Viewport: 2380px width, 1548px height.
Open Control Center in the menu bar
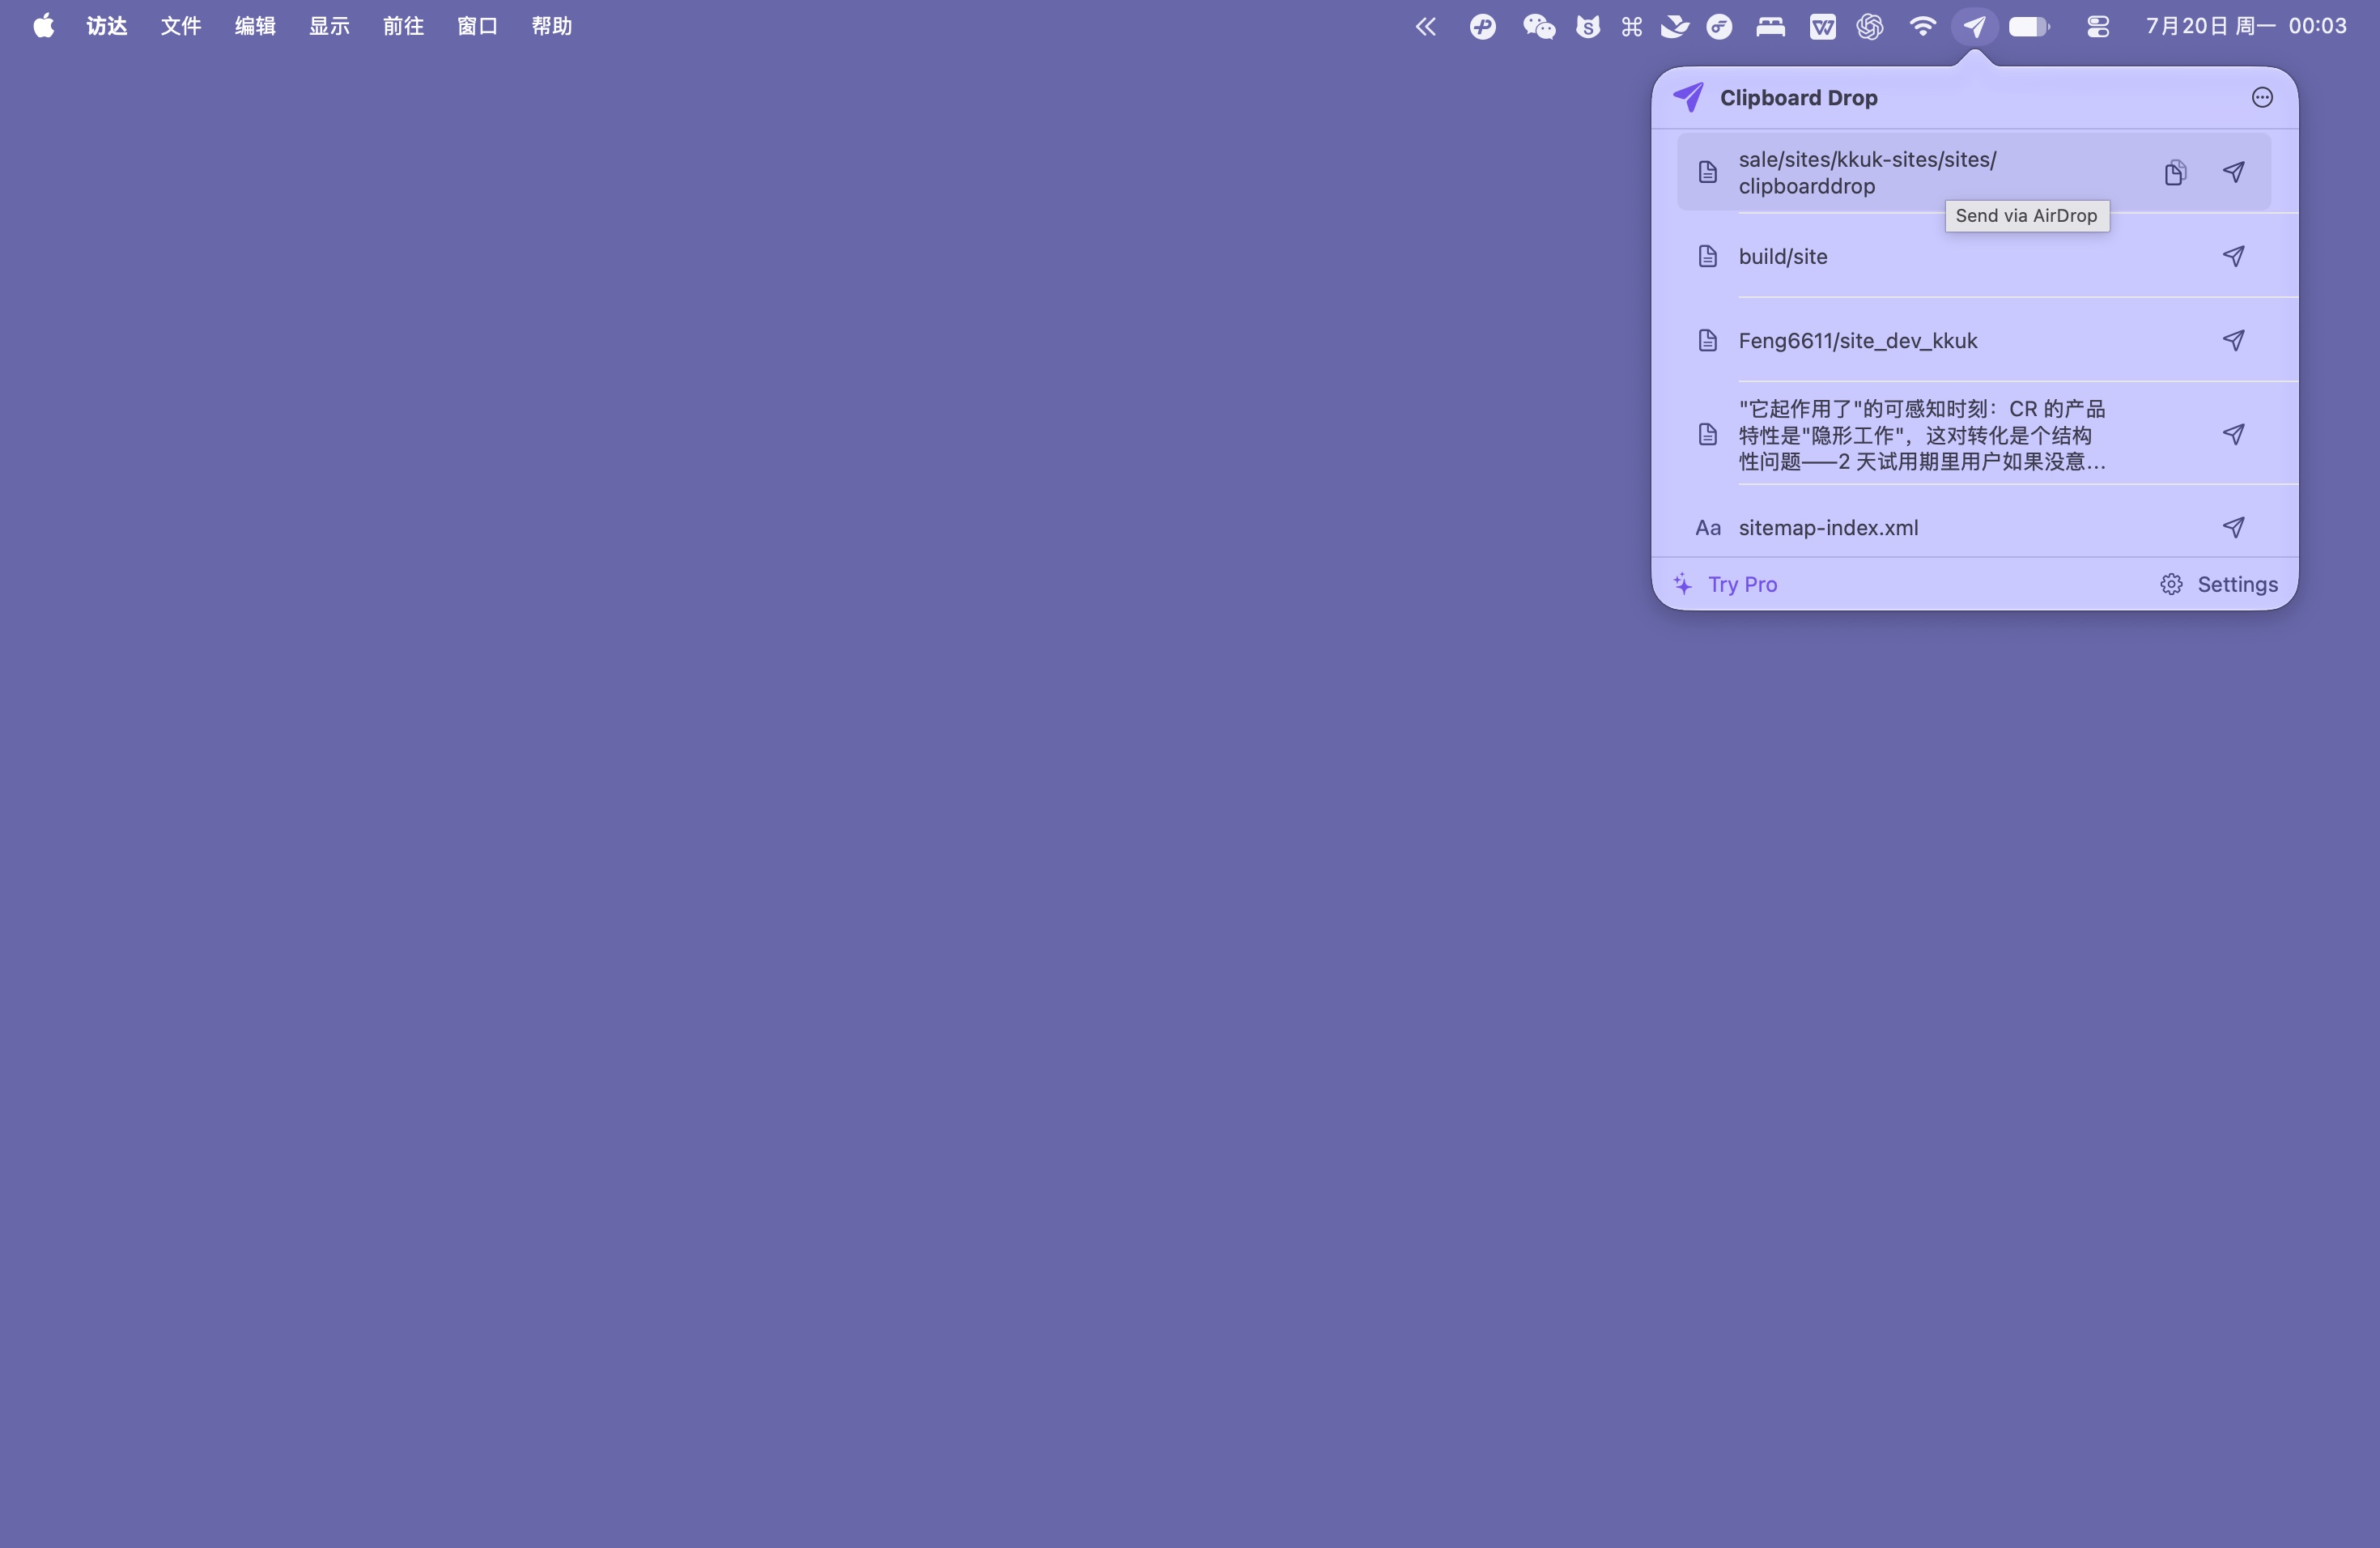(x=2098, y=26)
